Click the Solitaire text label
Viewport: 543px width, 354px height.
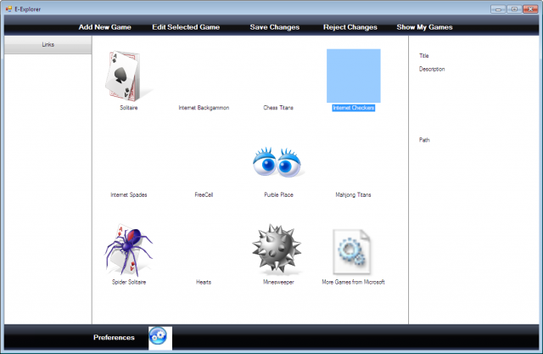(129, 108)
